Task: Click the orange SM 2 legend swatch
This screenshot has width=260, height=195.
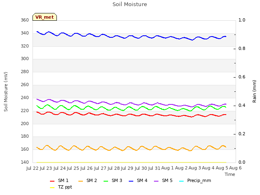Action: pos(81,181)
